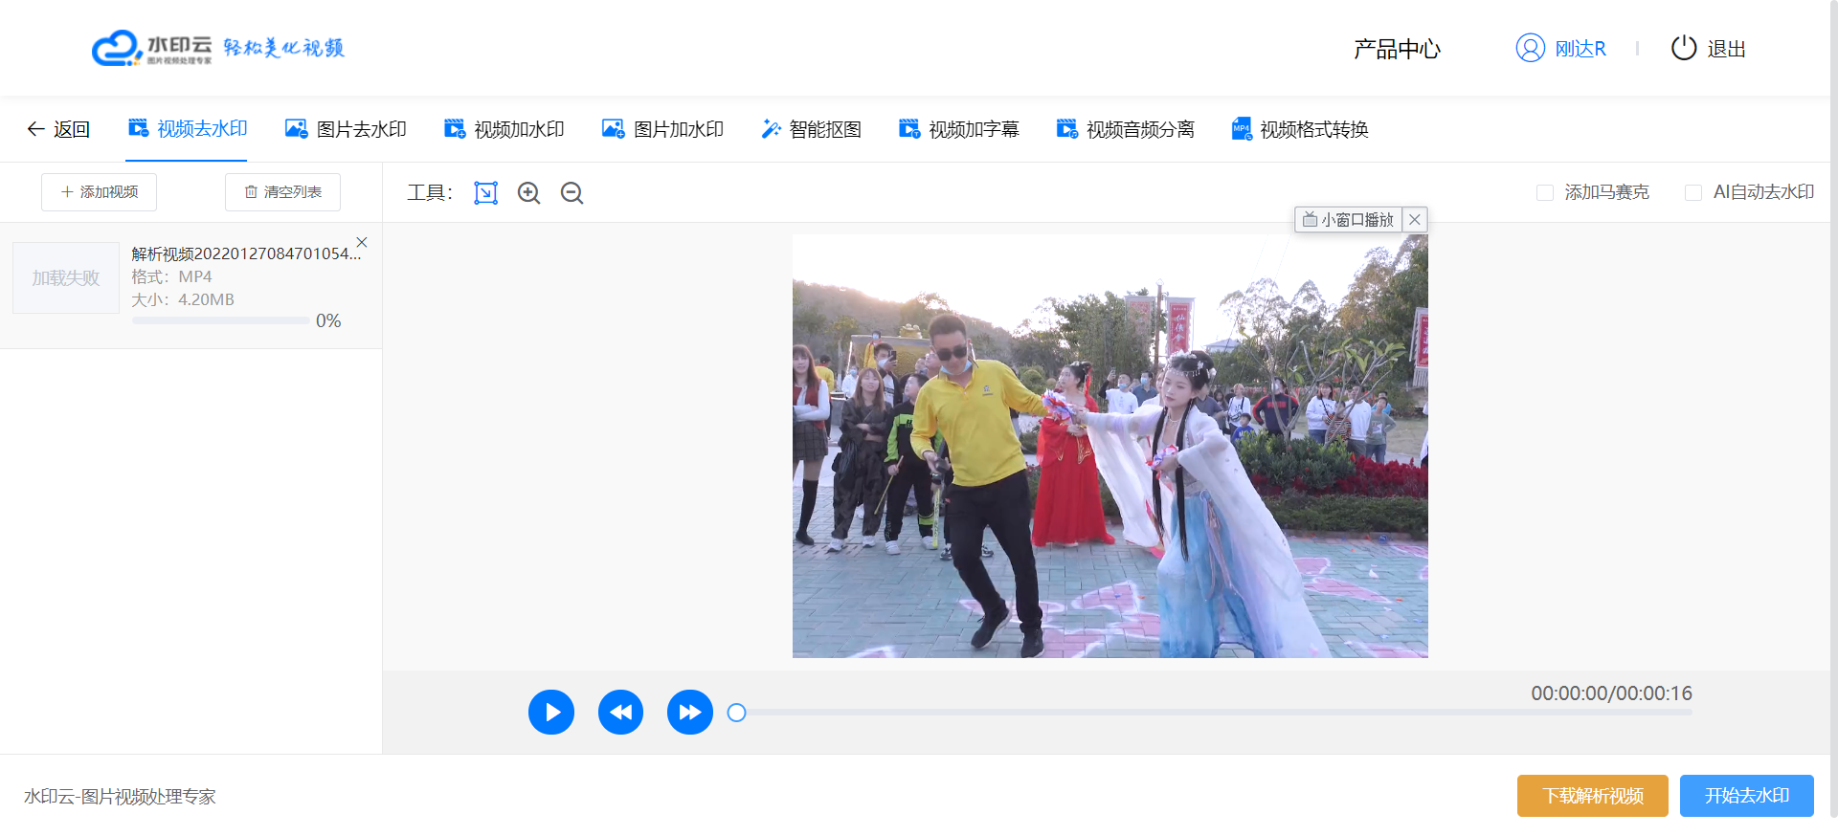Image resolution: width=1838 pixels, height=836 pixels.
Task: Zoom in with the magnifier plus tool
Action: click(529, 193)
